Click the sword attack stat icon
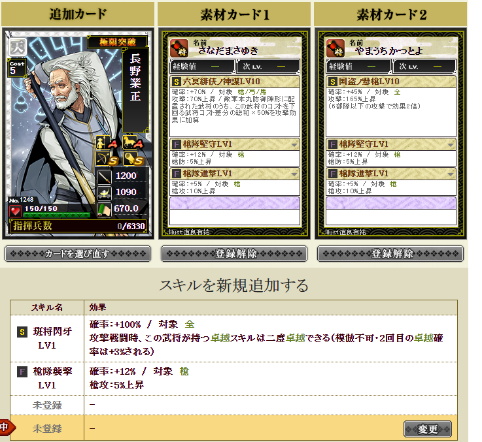Screen dimensions: 482x442 point(104,177)
